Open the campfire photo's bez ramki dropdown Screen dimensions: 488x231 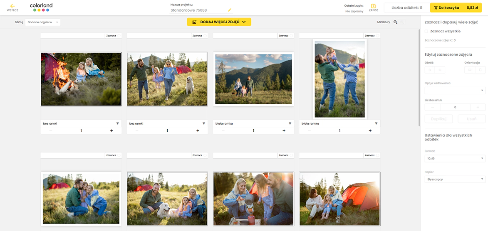click(81, 123)
